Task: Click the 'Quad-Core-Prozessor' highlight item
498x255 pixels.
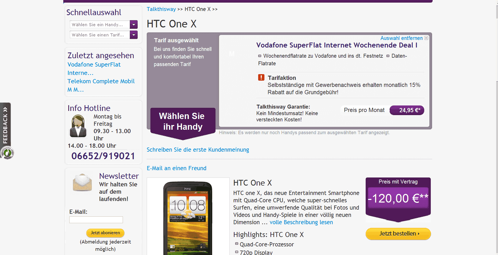Action: pyautogui.click(x=267, y=245)
